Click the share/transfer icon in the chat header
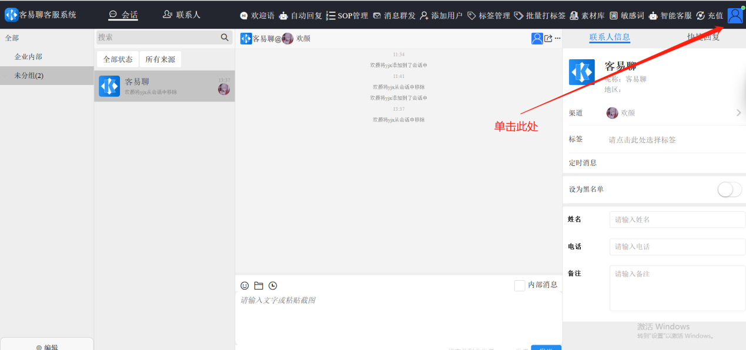The height and width of the screenshot is (350, 746). point(548,39)
